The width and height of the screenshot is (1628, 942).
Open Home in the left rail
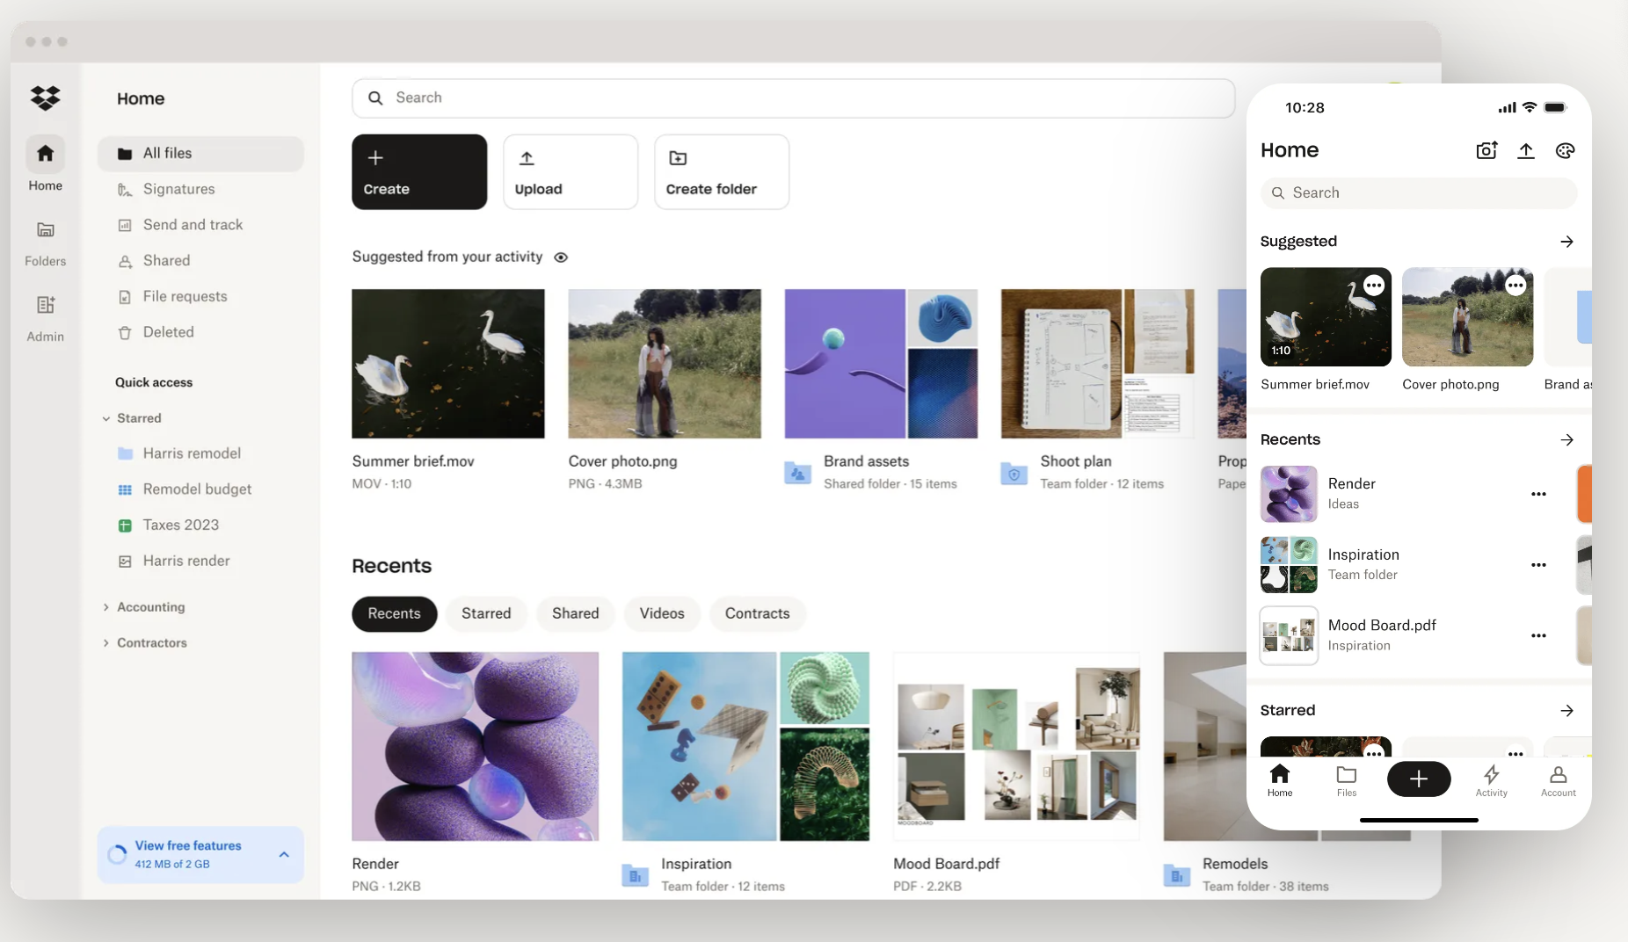45,164
